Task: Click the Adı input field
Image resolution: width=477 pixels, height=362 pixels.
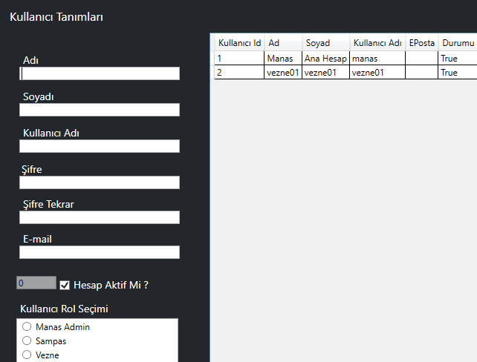Action: click(100, 73)
